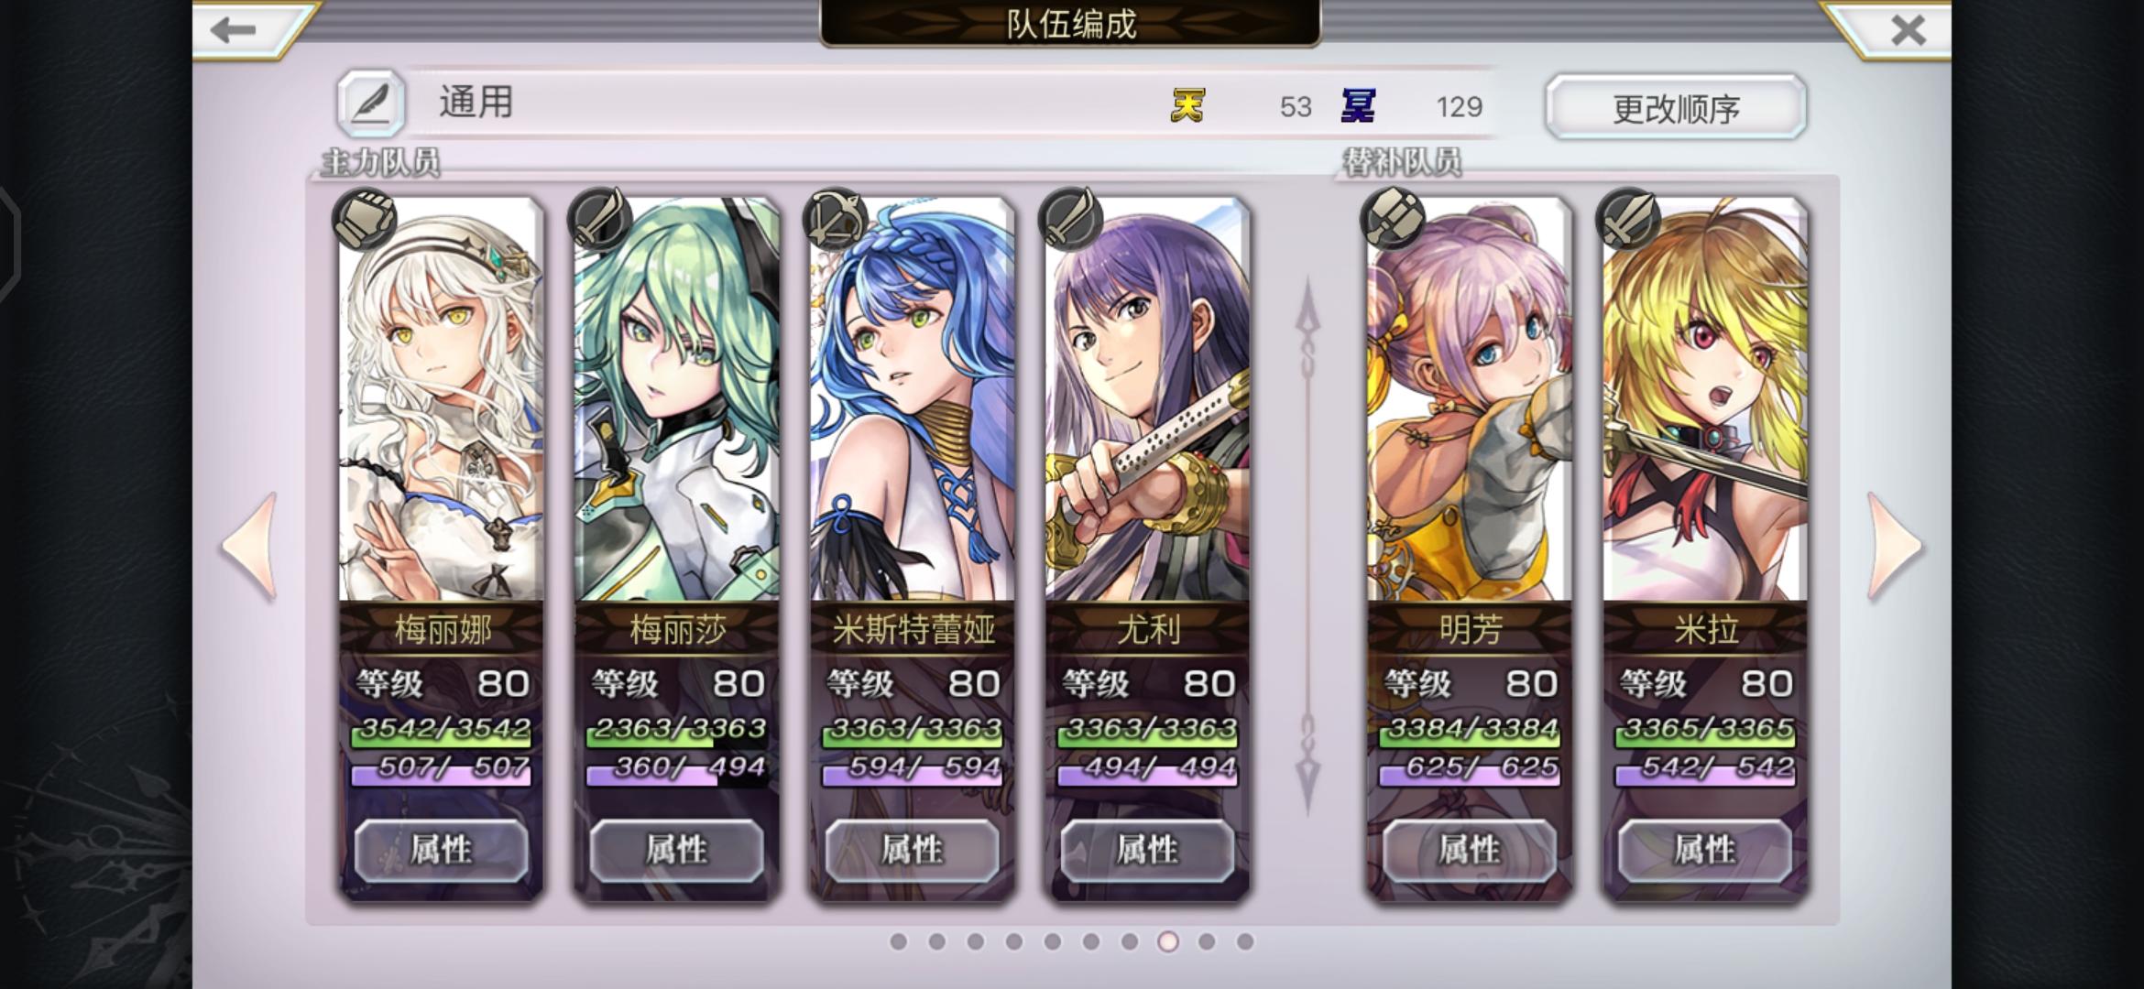Image resolution: width=2144 pixels, height=989 pixels.
Task: Click the quill edit team name icon
Action: pos(371,103)
